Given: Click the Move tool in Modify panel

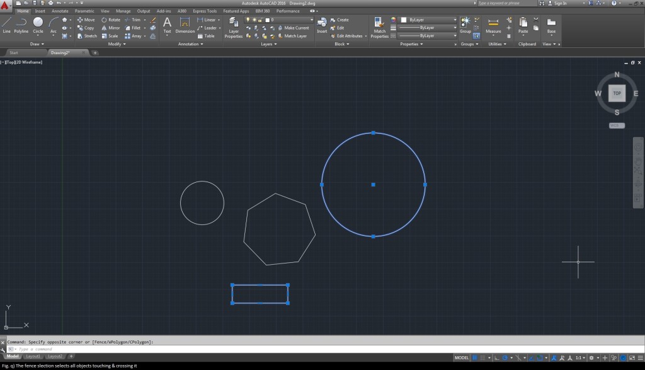Looking at the screenshot, I should pyautogui.click(x=86, y=20).
